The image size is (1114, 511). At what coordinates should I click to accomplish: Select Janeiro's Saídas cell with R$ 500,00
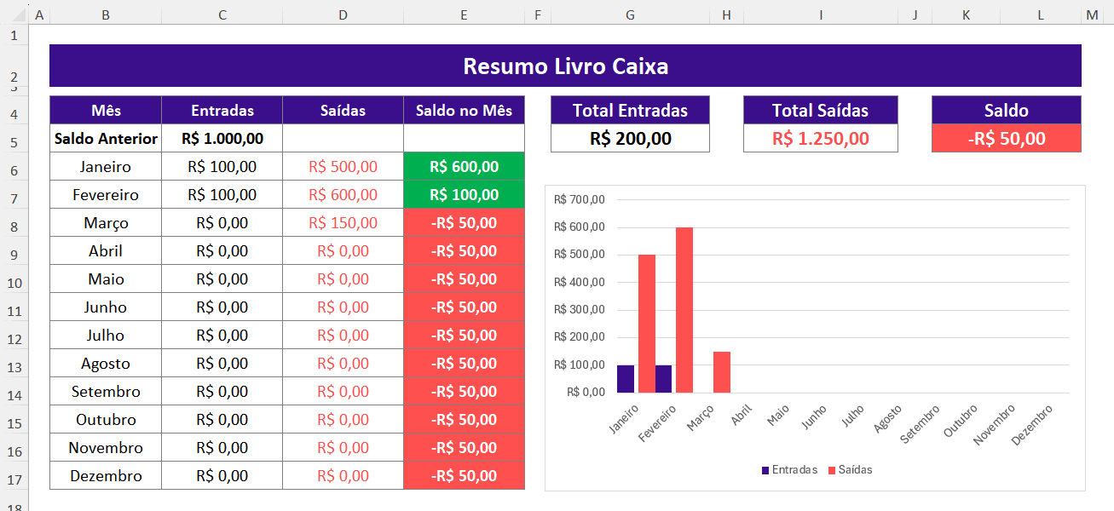[x=343, y=167]
